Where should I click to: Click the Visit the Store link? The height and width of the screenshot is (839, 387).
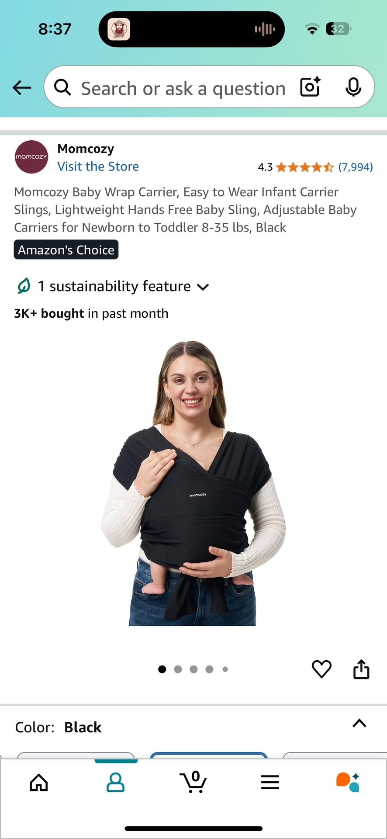point(98,166)
